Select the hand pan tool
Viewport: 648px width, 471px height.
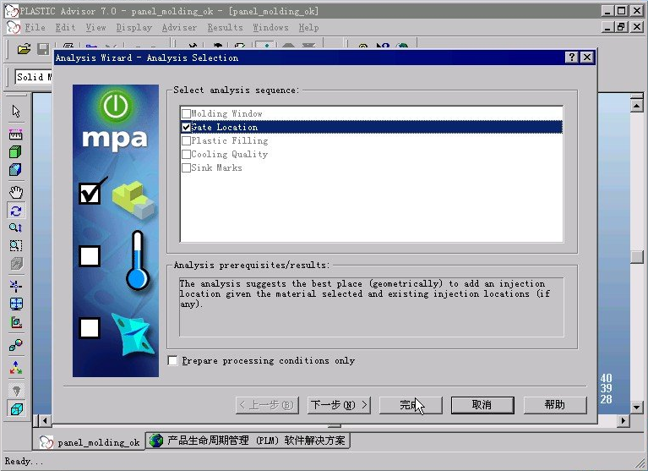[16, 192]
